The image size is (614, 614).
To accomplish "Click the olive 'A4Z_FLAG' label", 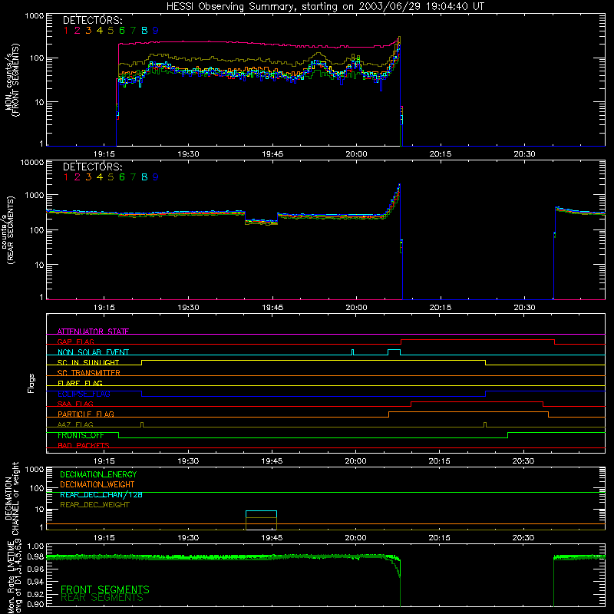I will pyautogui.click(x=75, y=424).
